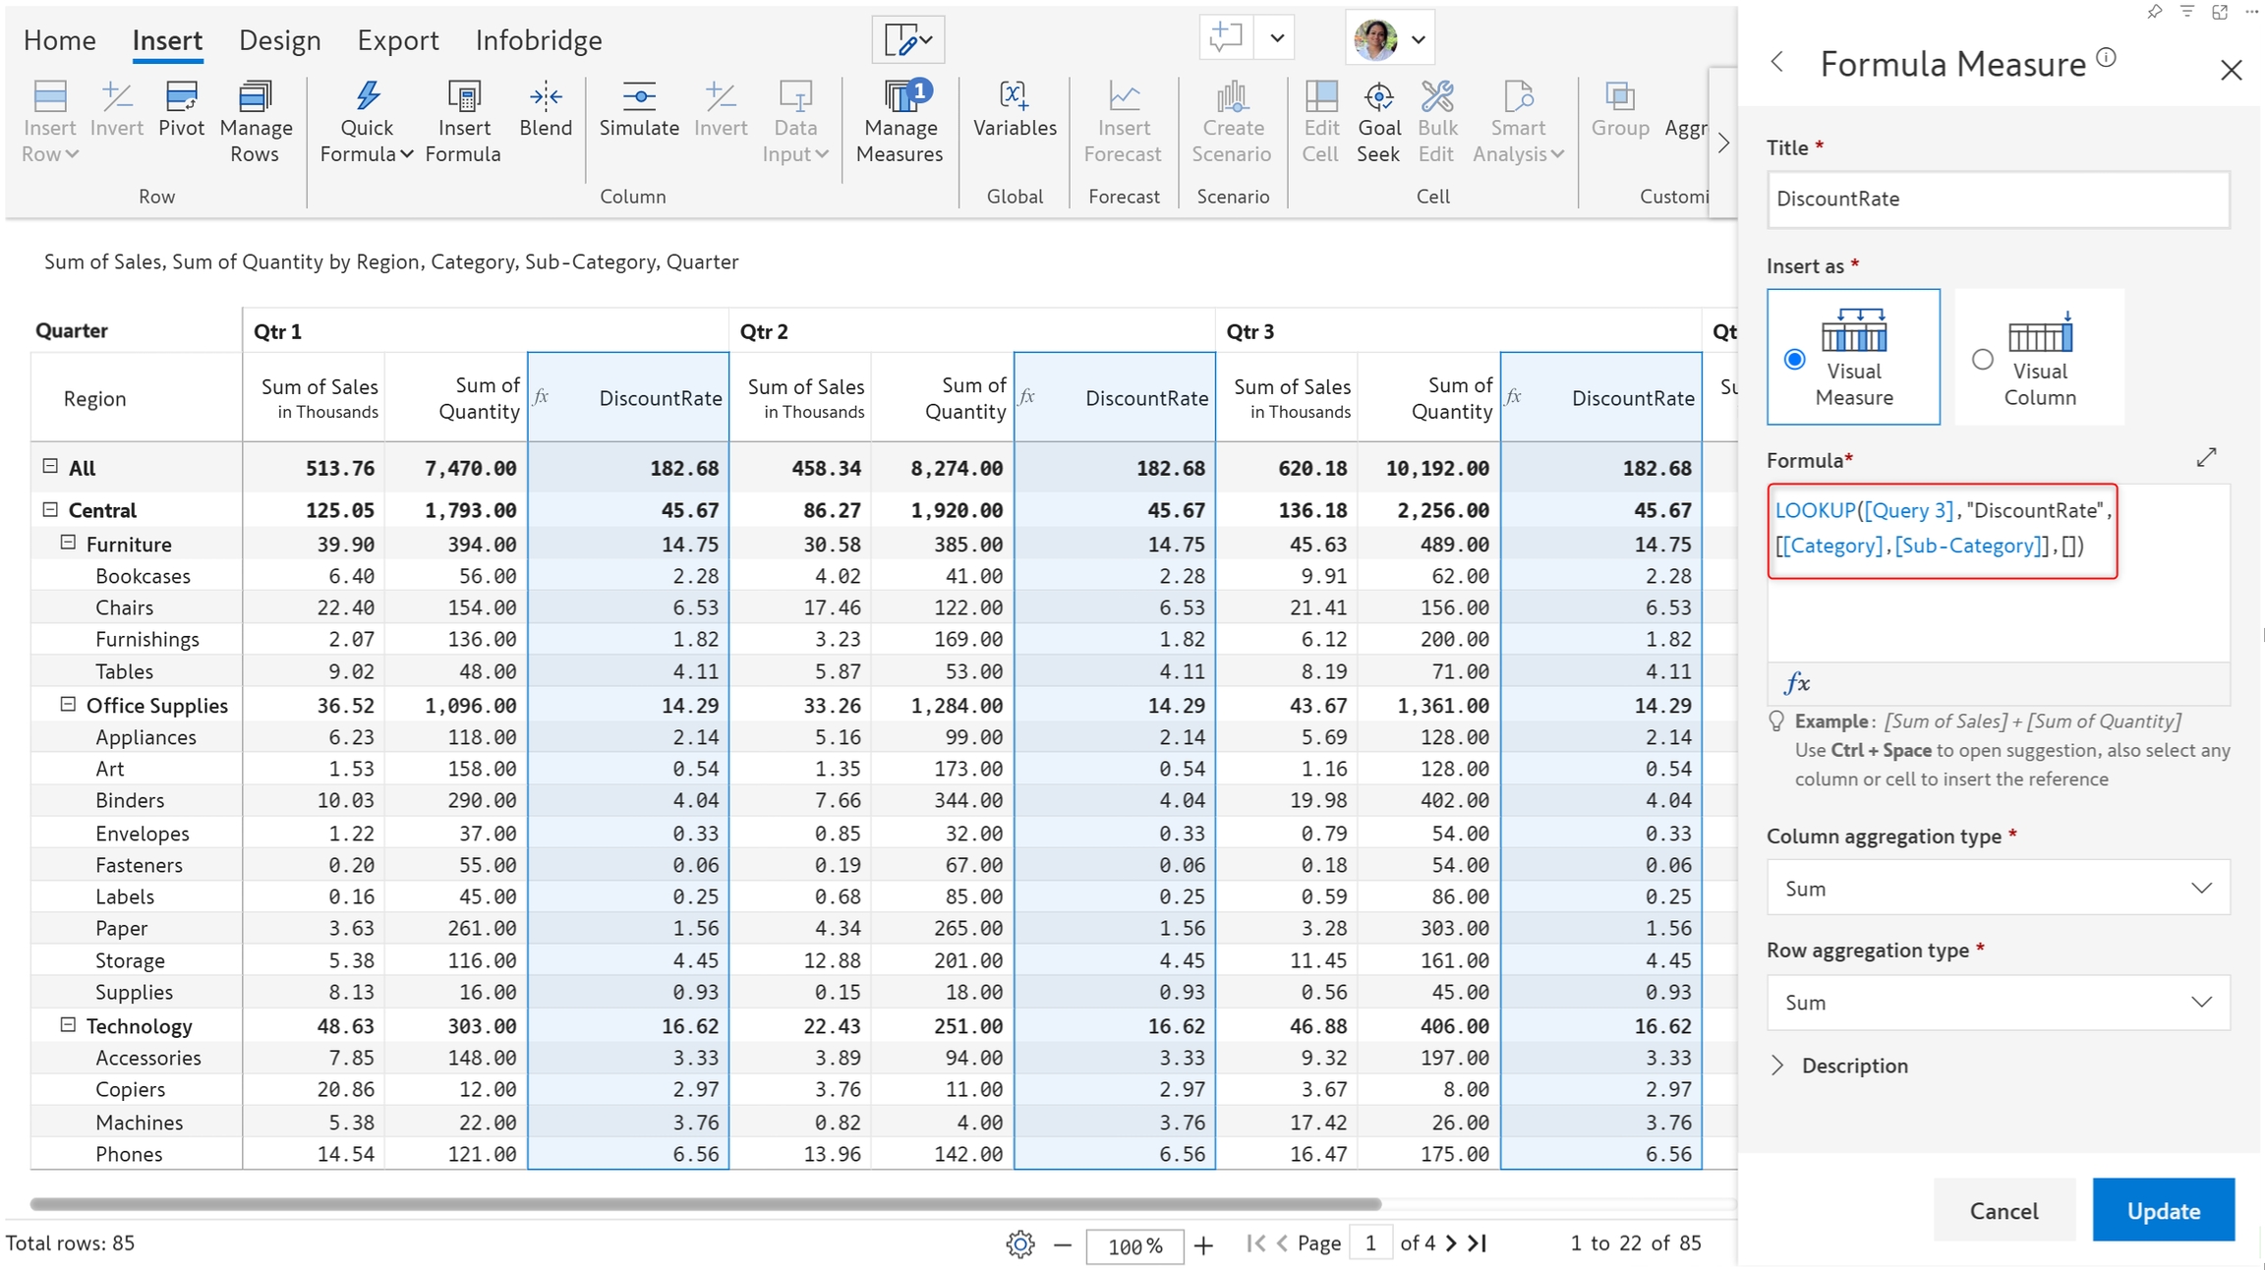The image size is (2265, 1270).
Task: Open the pagination settings gear
Action: (1019, 1244)
